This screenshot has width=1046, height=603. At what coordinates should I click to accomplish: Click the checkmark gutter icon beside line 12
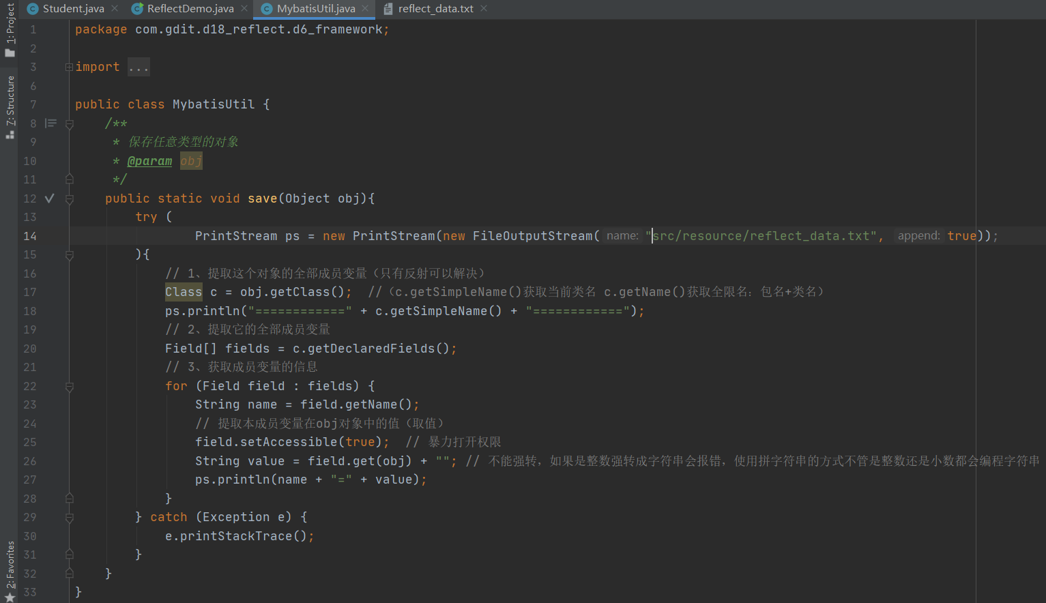point(48,198)
